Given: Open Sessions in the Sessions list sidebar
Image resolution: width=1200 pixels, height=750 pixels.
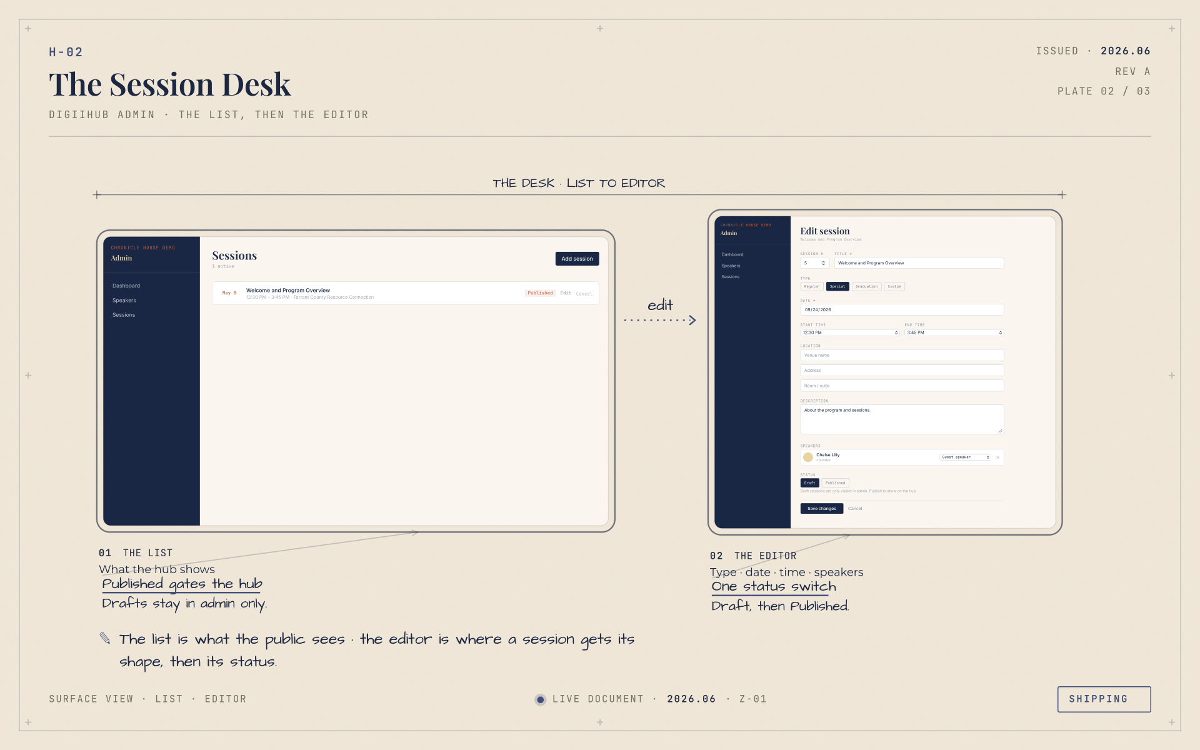Looking at the screenshot, I should (x=124, y=315).
